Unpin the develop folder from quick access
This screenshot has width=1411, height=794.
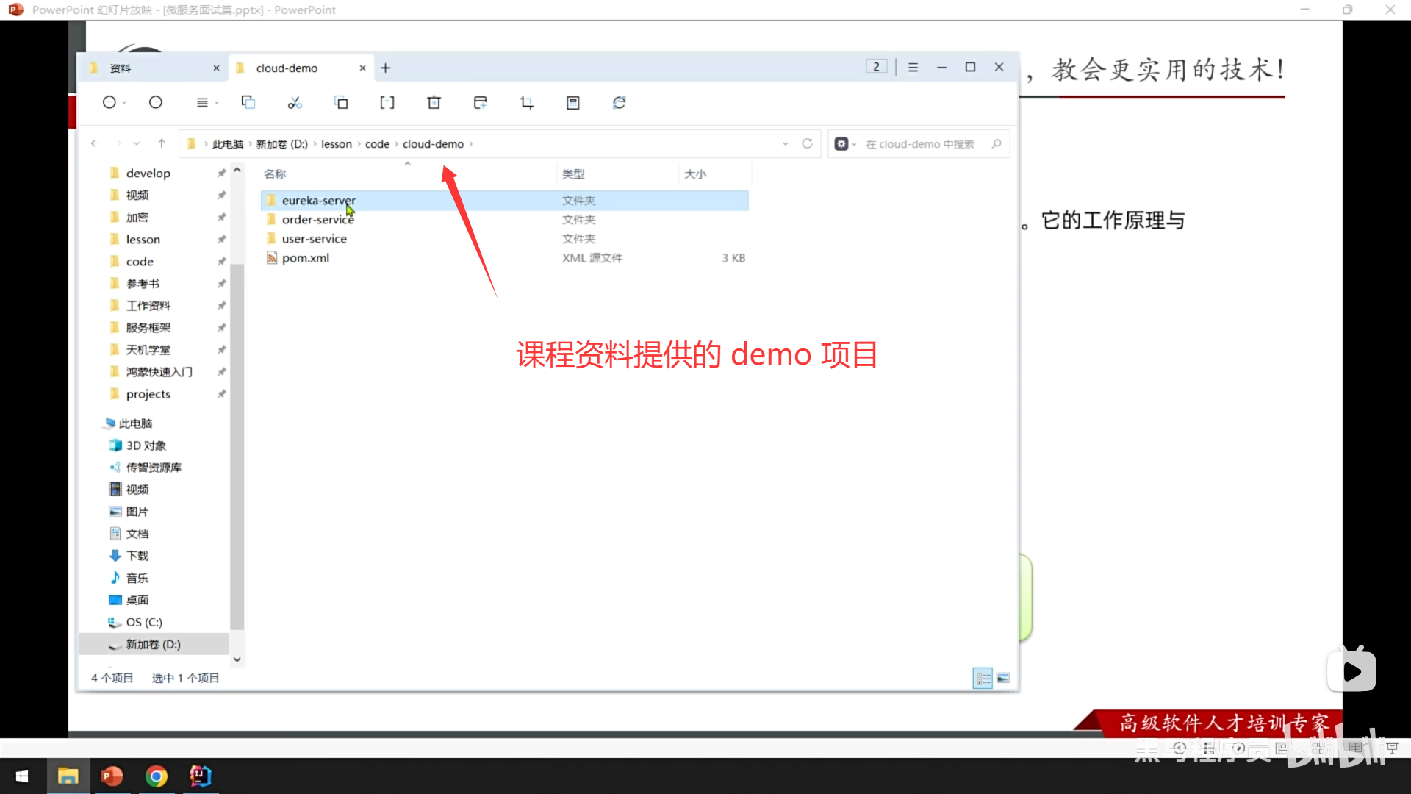click(x=221, y=174)
